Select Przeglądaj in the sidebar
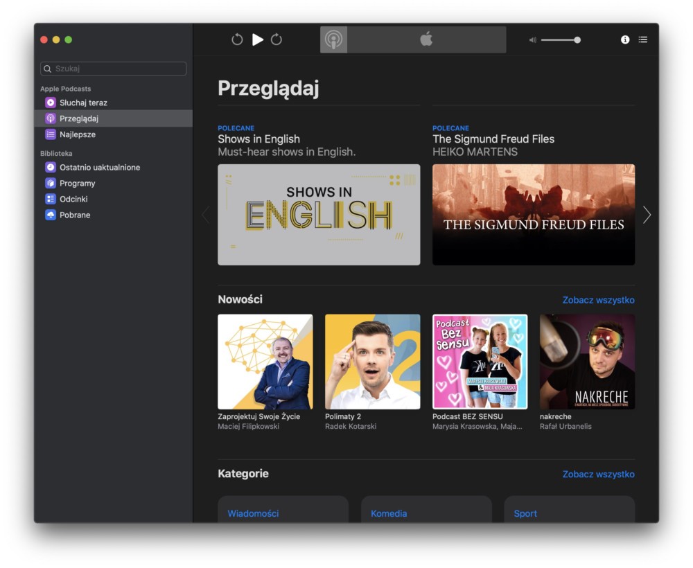 point(113,118)
